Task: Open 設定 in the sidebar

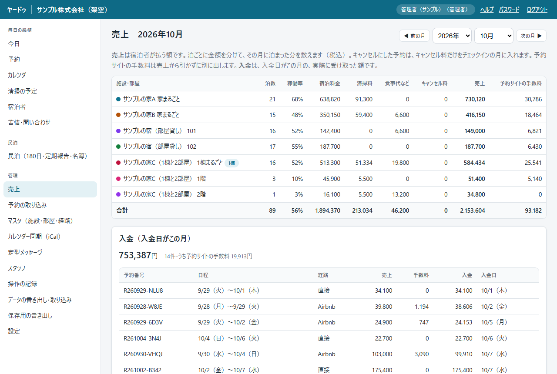Action: (50, 331)
